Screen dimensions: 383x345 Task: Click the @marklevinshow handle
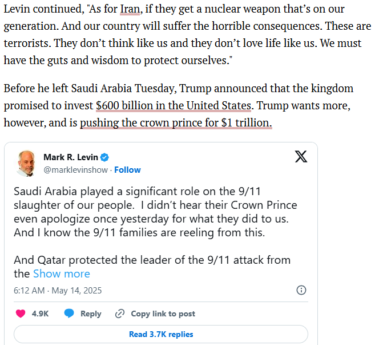pos(75,170)
